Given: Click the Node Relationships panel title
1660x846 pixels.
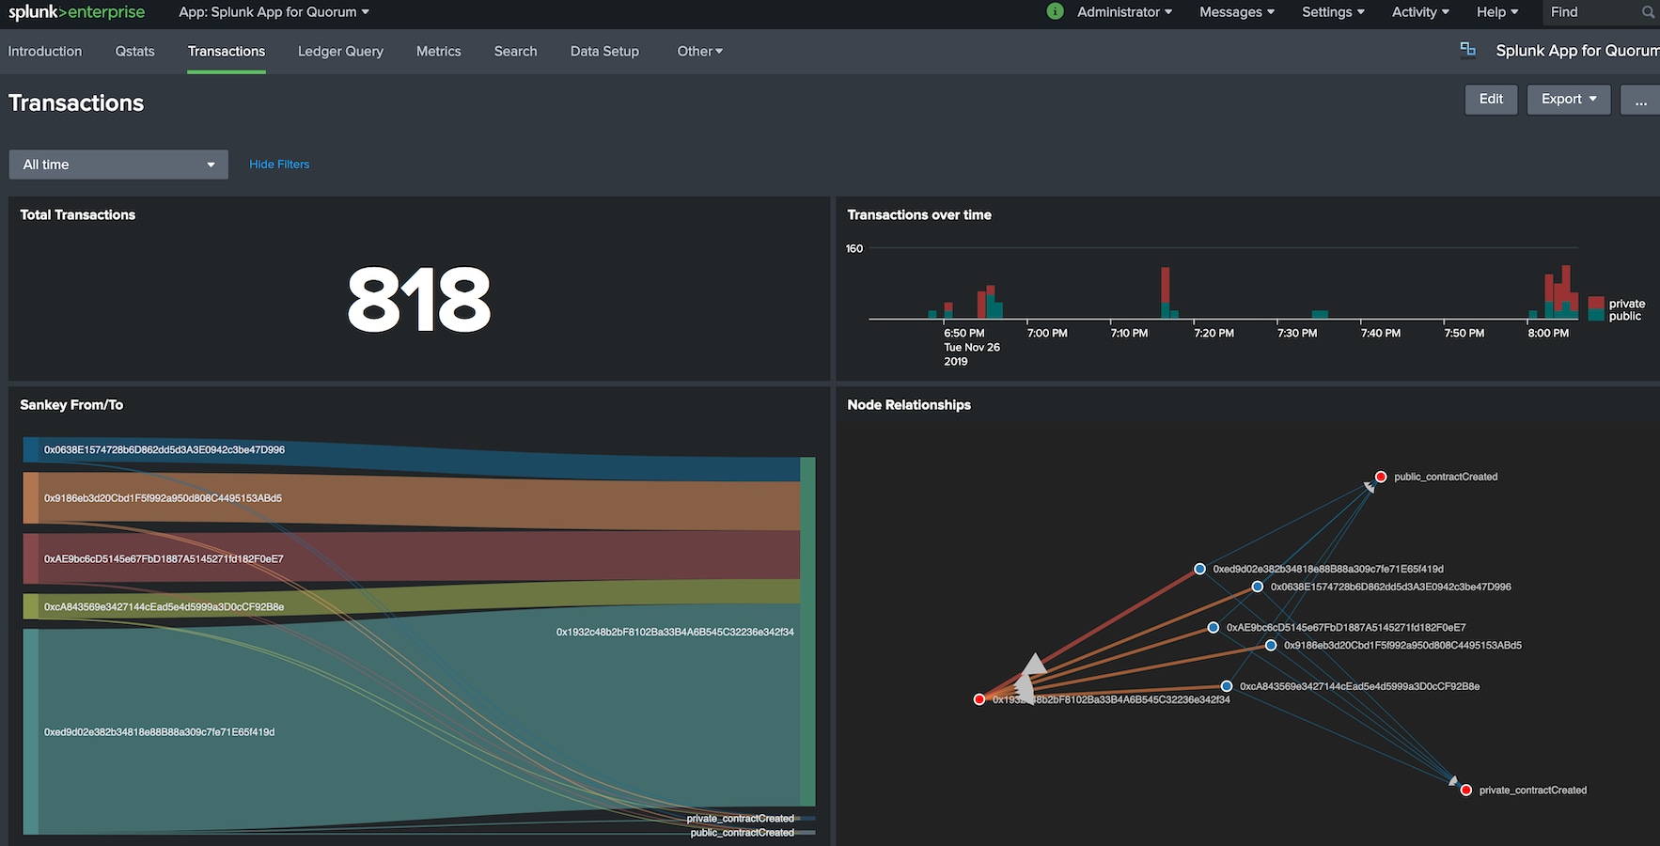Looking at the screenshot, I should tap(909, 405).
